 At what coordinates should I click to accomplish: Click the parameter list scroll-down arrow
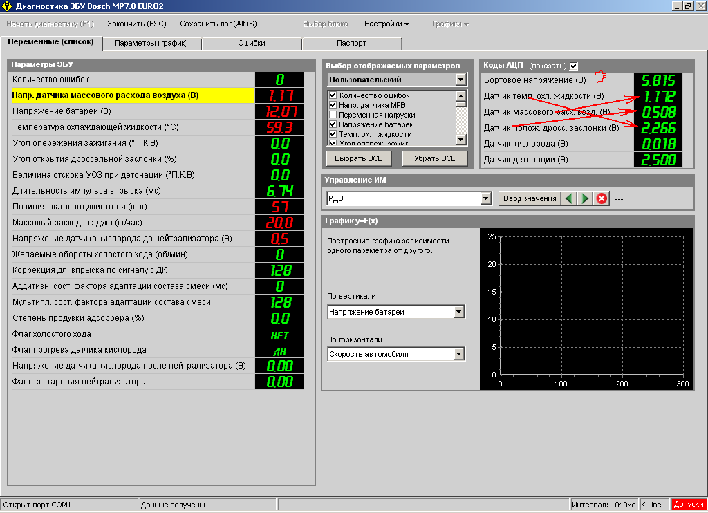pos(461,140)
